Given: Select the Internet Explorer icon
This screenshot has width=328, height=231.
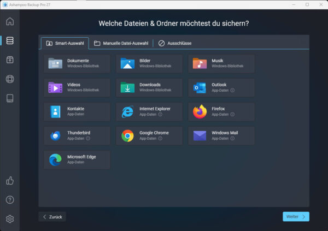Looking at the screenshot, I should (x=127, y=111).
